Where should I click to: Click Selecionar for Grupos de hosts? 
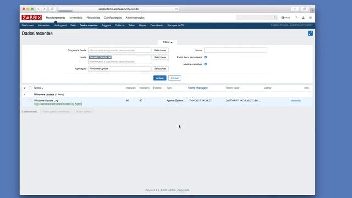160,50
